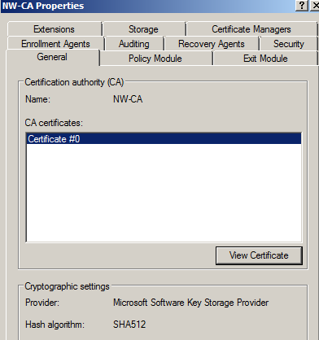The image size is (319, 340).
Task: Switch to the Exit Module tab
Action: [265, 59]
